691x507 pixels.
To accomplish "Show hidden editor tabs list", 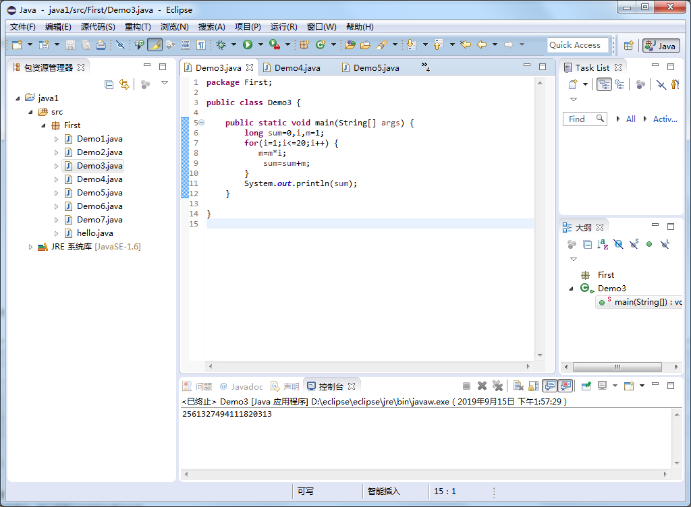I will coord(425,67).
